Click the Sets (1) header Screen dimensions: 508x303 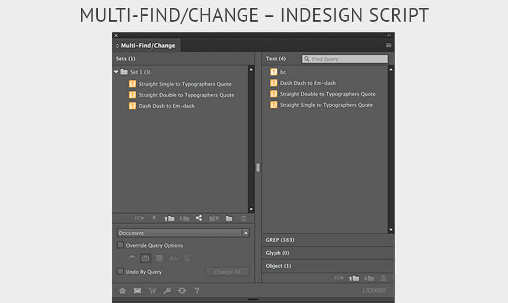click(x=126, y=59)
